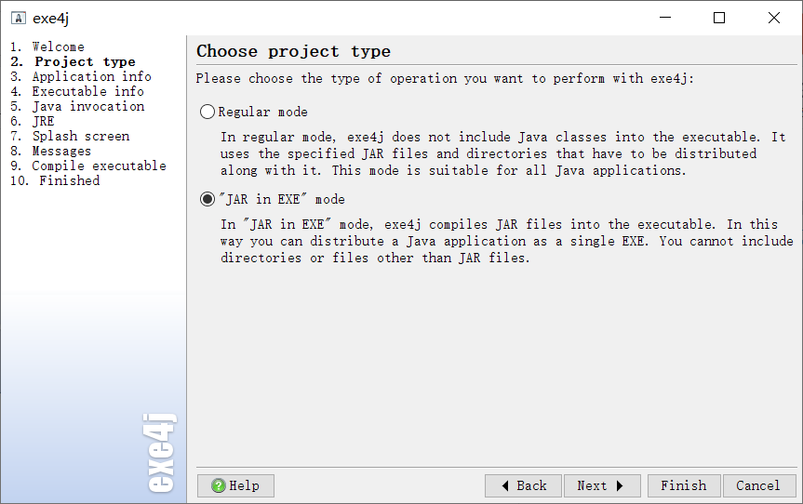Open the Java invocation step
This screenshot has height=504, width=803.
[77, 106]
